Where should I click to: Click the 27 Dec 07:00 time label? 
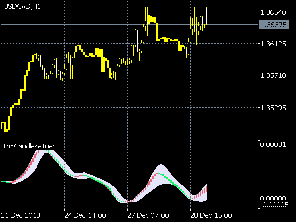click(x=148, y=215)
